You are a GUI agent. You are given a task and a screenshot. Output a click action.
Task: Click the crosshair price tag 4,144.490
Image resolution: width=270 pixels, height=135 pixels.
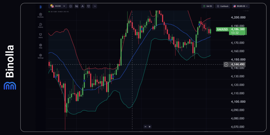coord(238,65)
